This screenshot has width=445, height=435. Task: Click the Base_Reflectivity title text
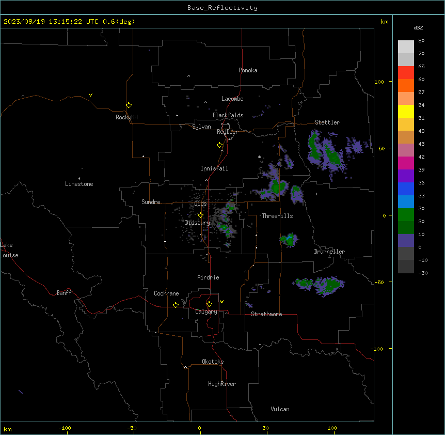click(223, 8)
